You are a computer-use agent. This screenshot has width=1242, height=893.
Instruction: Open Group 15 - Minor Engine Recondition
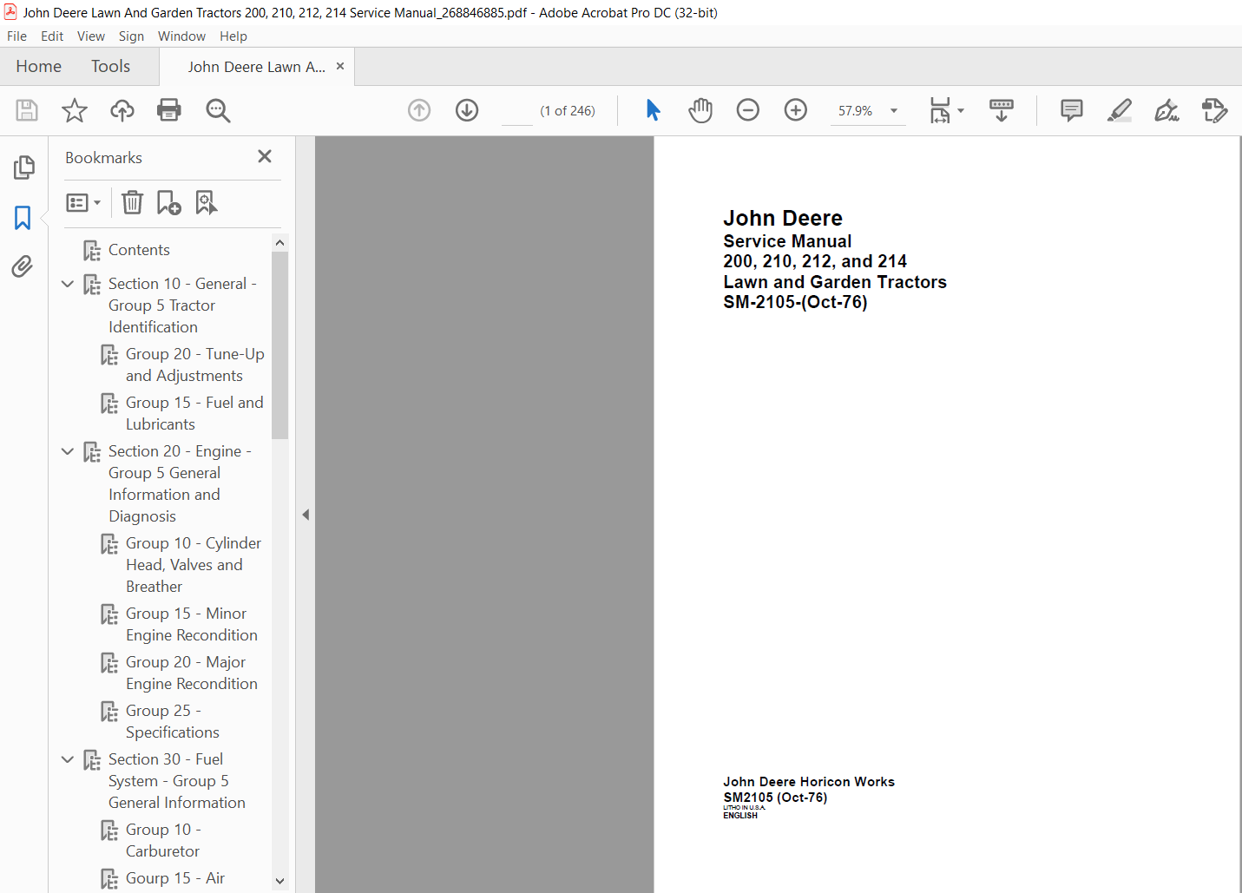(191, 624)
